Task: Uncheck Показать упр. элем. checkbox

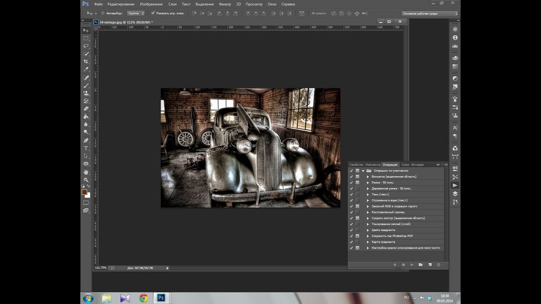Action: point(153,13)
